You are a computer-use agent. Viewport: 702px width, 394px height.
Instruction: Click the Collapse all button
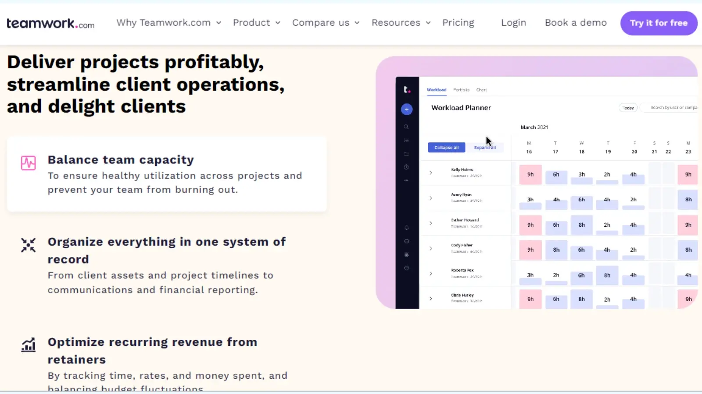click(446, 148)
